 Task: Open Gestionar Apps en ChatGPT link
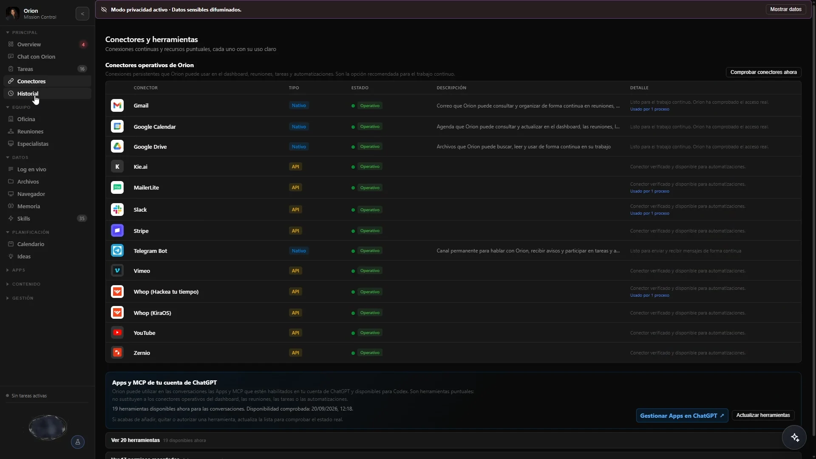click(682, 416)
